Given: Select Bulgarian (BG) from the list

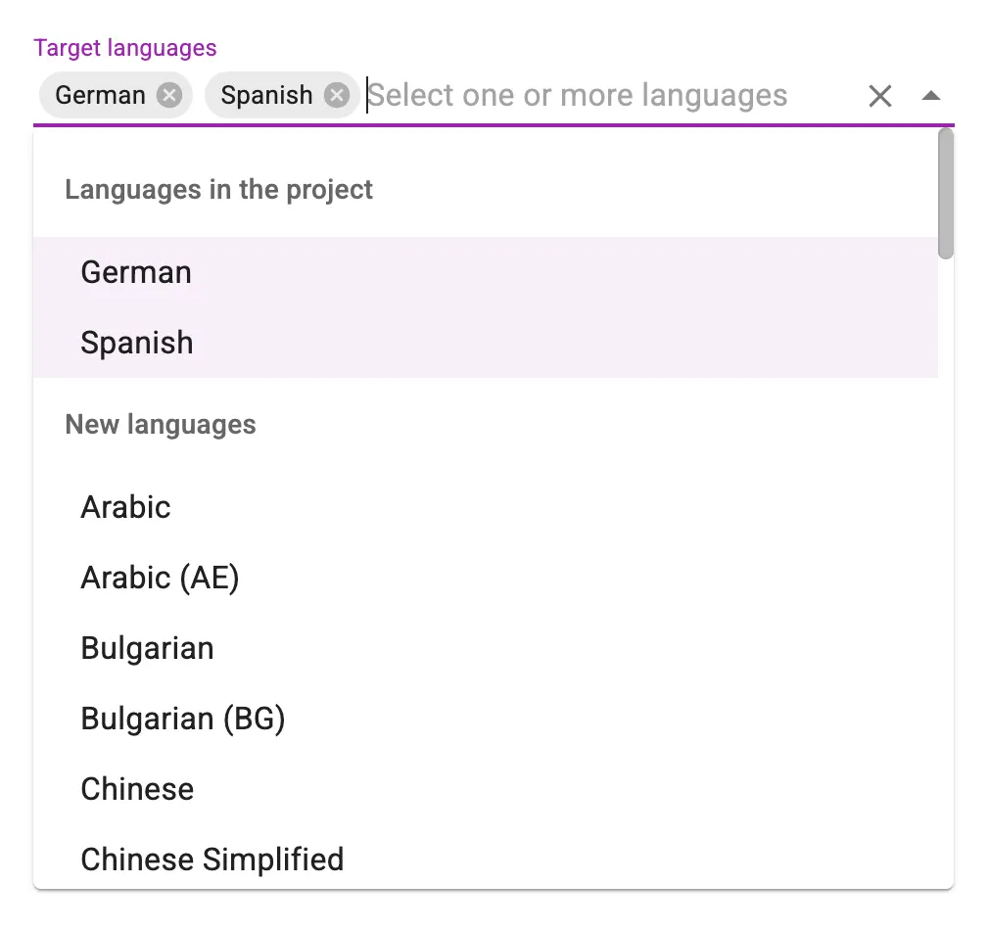Looking at the screenshot, I should pos(182,719).
